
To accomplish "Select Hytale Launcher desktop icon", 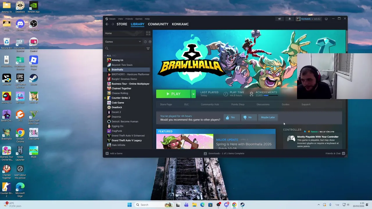I will pos(20,154).
